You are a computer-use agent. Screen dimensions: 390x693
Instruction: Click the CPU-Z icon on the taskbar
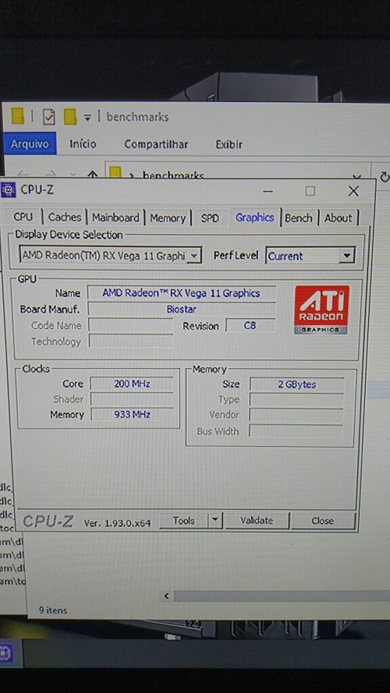point(6,653)
